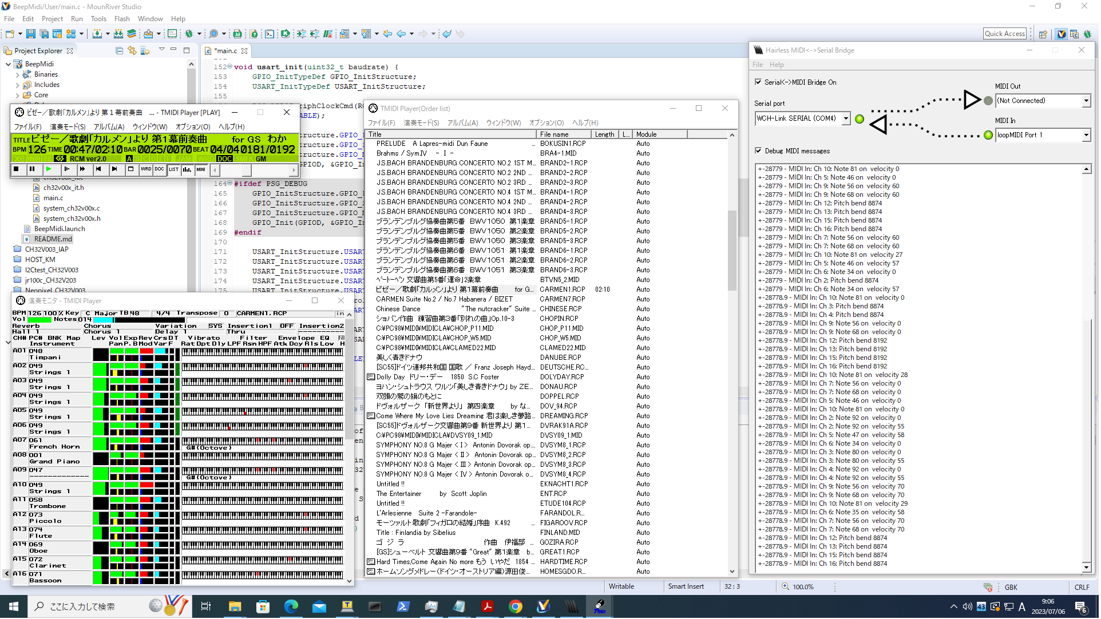Image resolution: width=1101 pixels, height=619 pixels.
Task: Open dropdown arrow next to New toolbar icon
Action: pos(20,34)
